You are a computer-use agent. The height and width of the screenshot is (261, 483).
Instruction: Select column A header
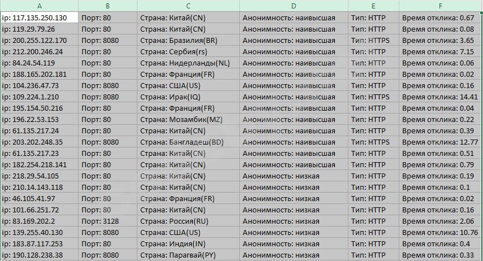click(39, 6)
